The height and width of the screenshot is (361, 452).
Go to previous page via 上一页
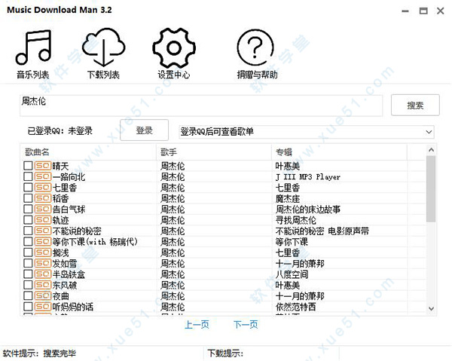197,325
